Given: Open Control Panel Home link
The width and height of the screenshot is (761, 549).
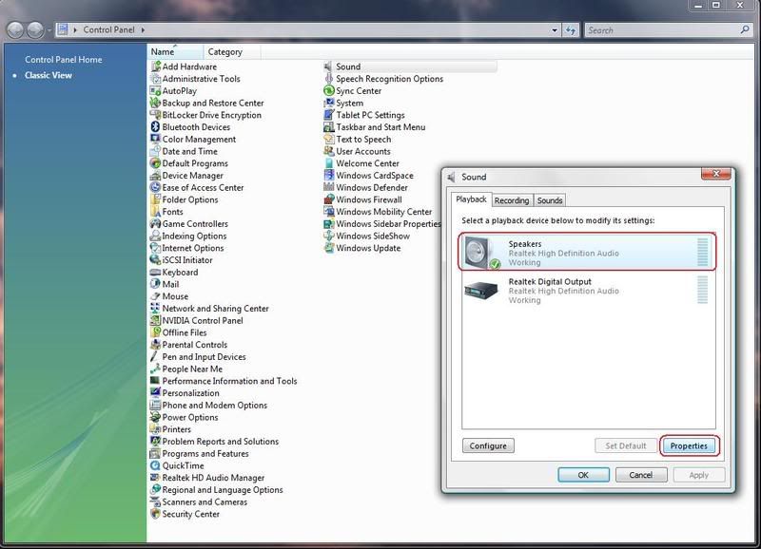Looking at the screenshot, I should (64, 60).
